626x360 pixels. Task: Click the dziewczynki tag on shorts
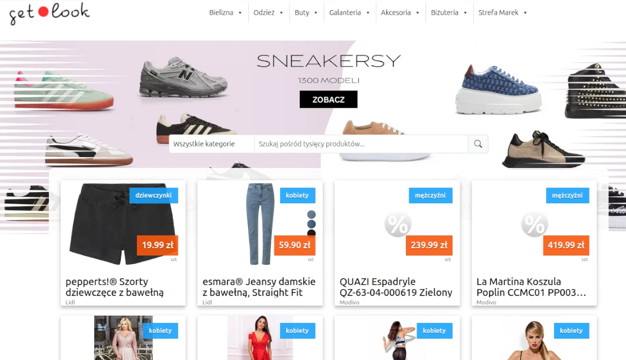153,195
